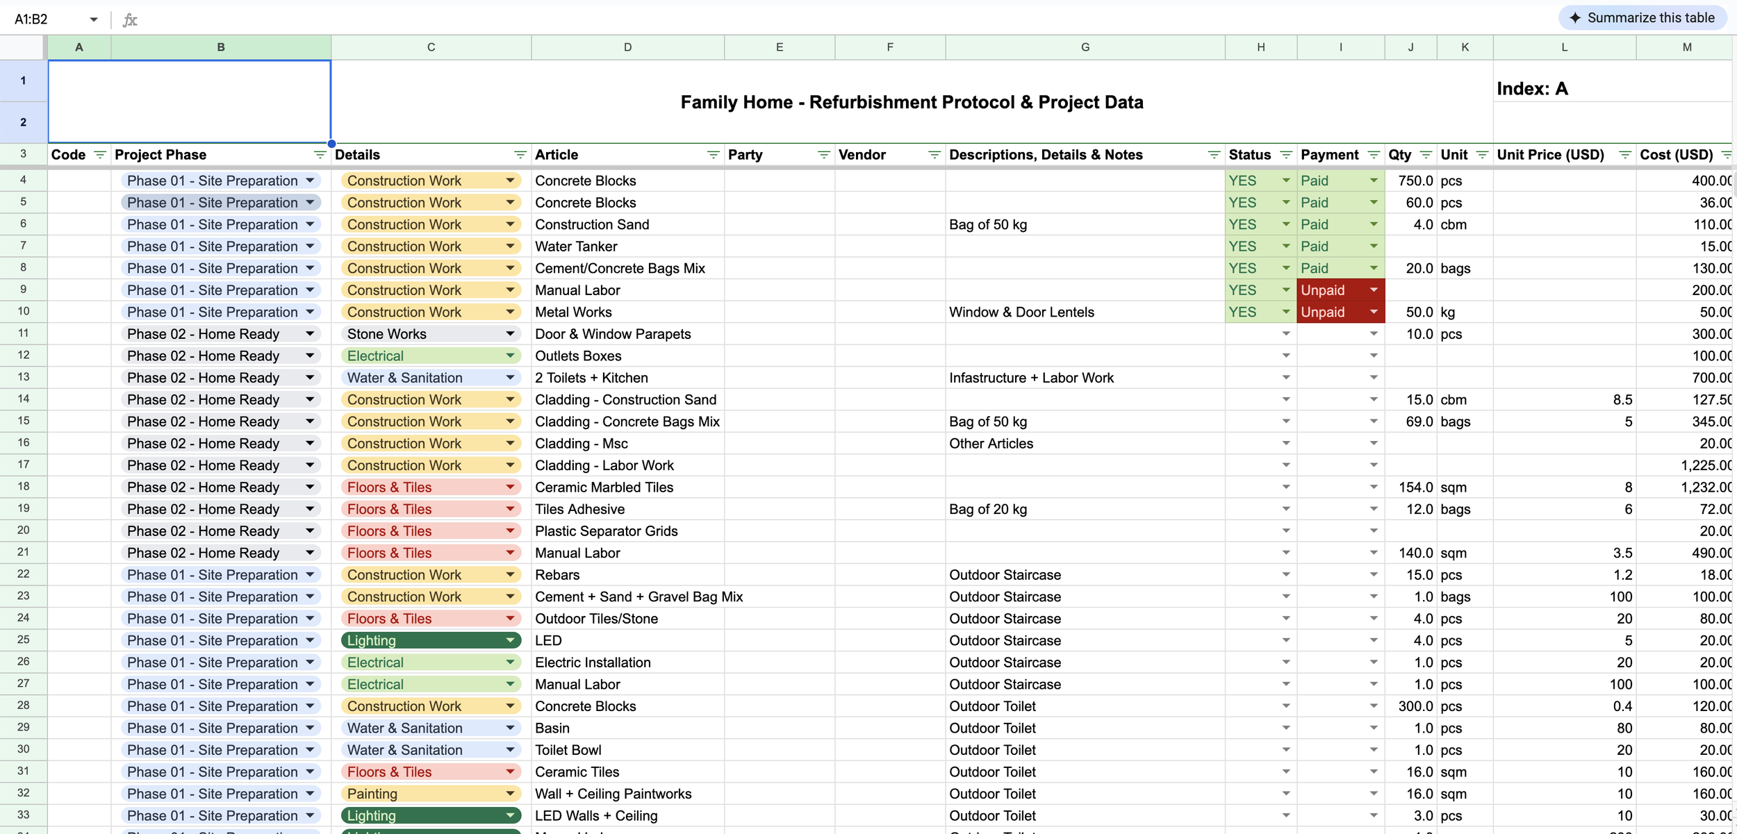The height and width of the screenshot is (834, 1737).
Task: Open Stone Works details dropdown in row 11
Action: coord(510,334)
